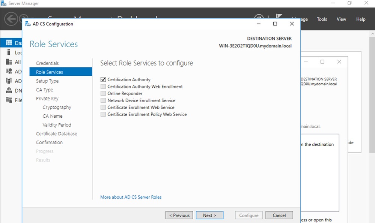Open the Help menu

click(x=360, y=19)
